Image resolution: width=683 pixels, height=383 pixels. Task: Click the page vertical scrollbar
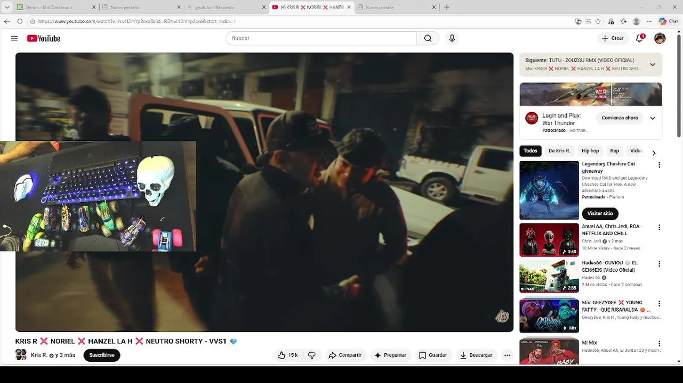[679, 85]
